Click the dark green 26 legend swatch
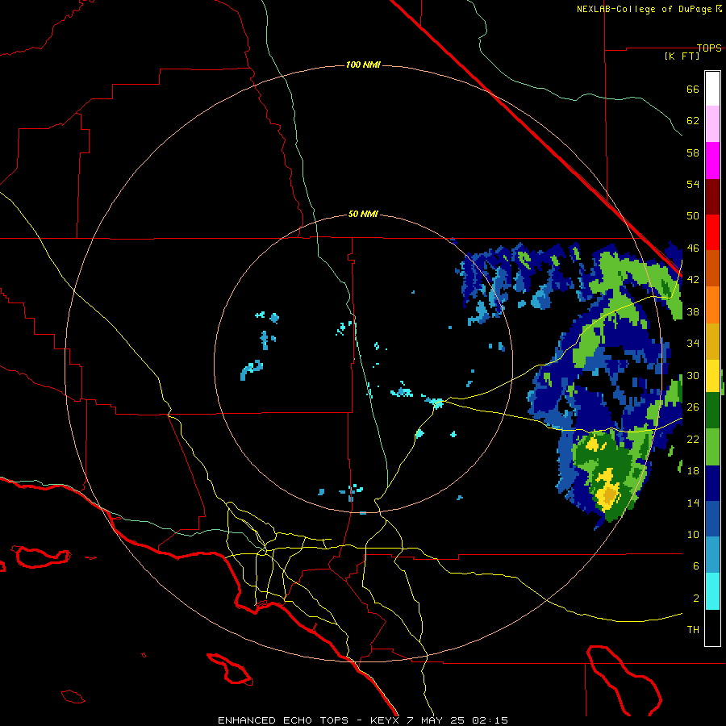 712,411
